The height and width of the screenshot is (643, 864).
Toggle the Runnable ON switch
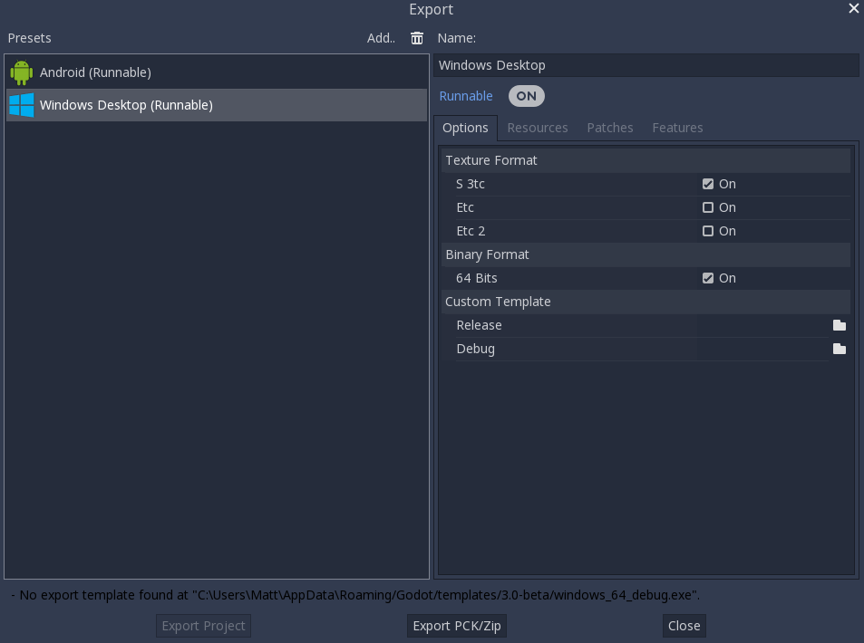[x=526, y=96]
